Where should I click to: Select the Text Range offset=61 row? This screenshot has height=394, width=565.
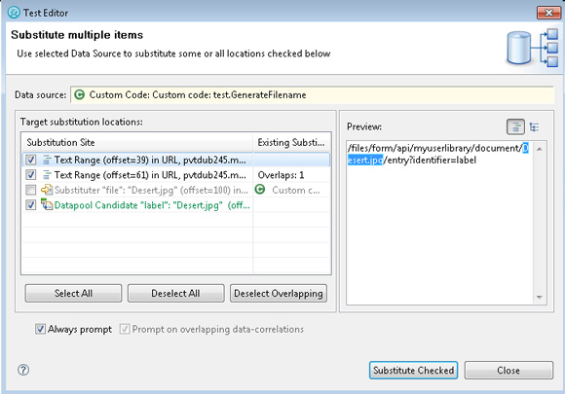[x=176, y=175]
